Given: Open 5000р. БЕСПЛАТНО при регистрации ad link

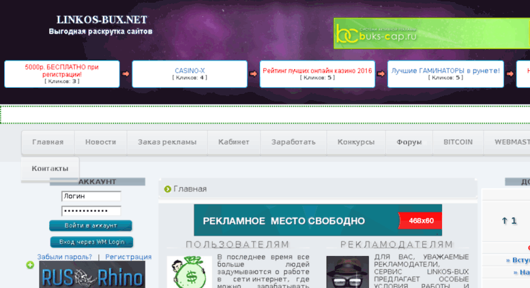Looking at the screenshot, I should pyautogui.click(x=62, y=71).
